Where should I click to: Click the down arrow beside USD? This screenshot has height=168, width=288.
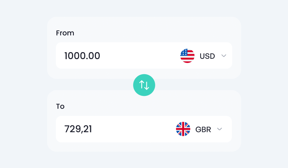[x=224, y=56]
